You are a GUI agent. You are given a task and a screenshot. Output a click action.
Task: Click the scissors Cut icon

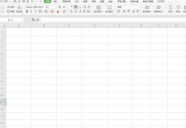point(8,7)
